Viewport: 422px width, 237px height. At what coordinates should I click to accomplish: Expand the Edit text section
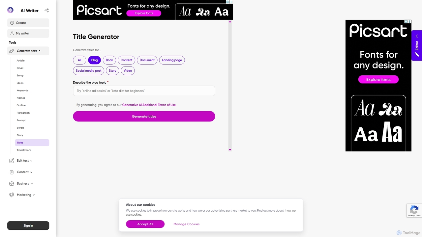point(31,161)
